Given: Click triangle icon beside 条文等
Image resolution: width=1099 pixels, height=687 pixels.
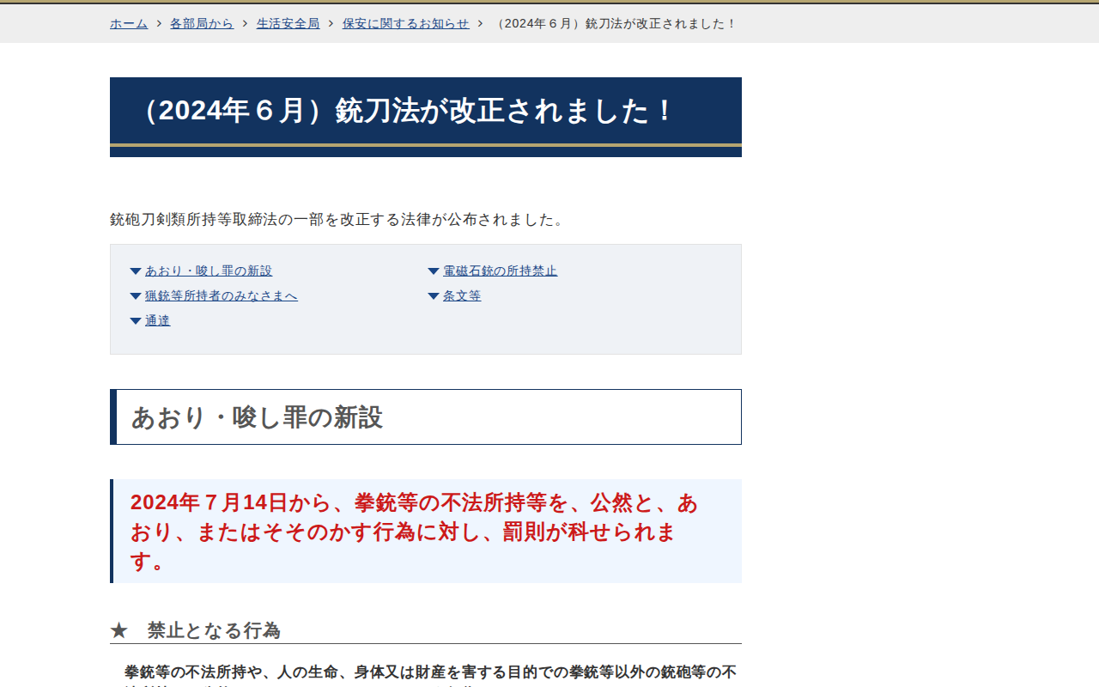Looking at the screenshot, I should coord(434,296).
